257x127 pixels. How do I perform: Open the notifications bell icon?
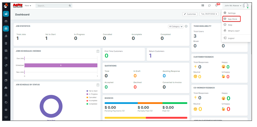point(216,5)
